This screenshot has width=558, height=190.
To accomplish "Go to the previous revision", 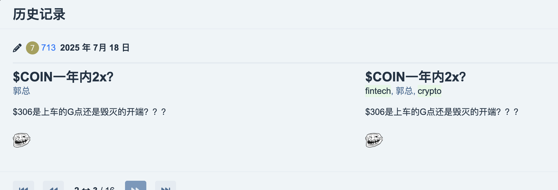I will click(53, 187).
